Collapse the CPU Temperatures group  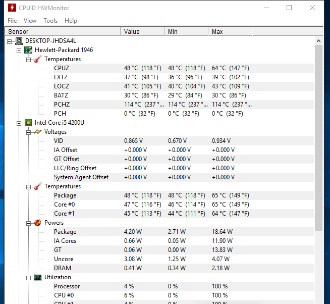click(x=28, y=187)
